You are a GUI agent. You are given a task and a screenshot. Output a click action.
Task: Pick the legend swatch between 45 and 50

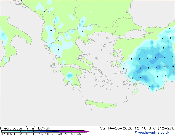coord(81,131)
